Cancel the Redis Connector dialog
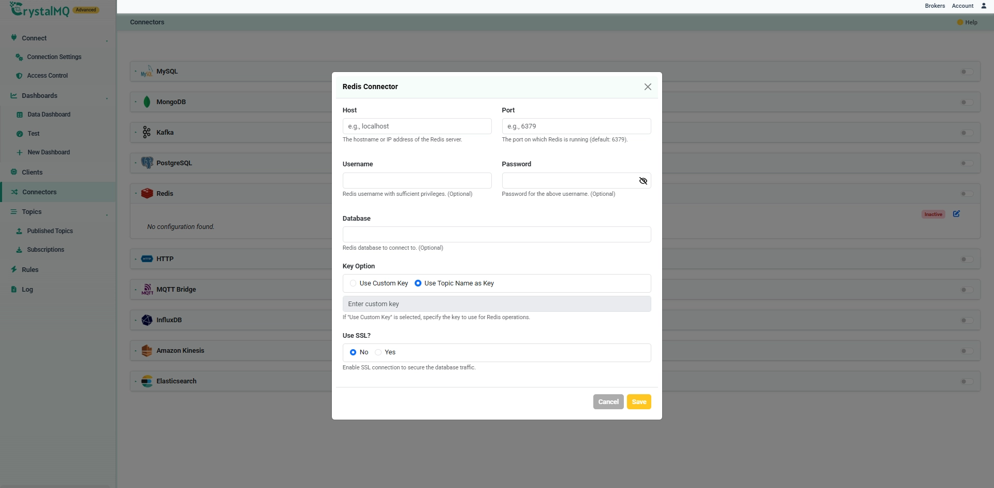994x488 pixels. (x=608, y=402)
